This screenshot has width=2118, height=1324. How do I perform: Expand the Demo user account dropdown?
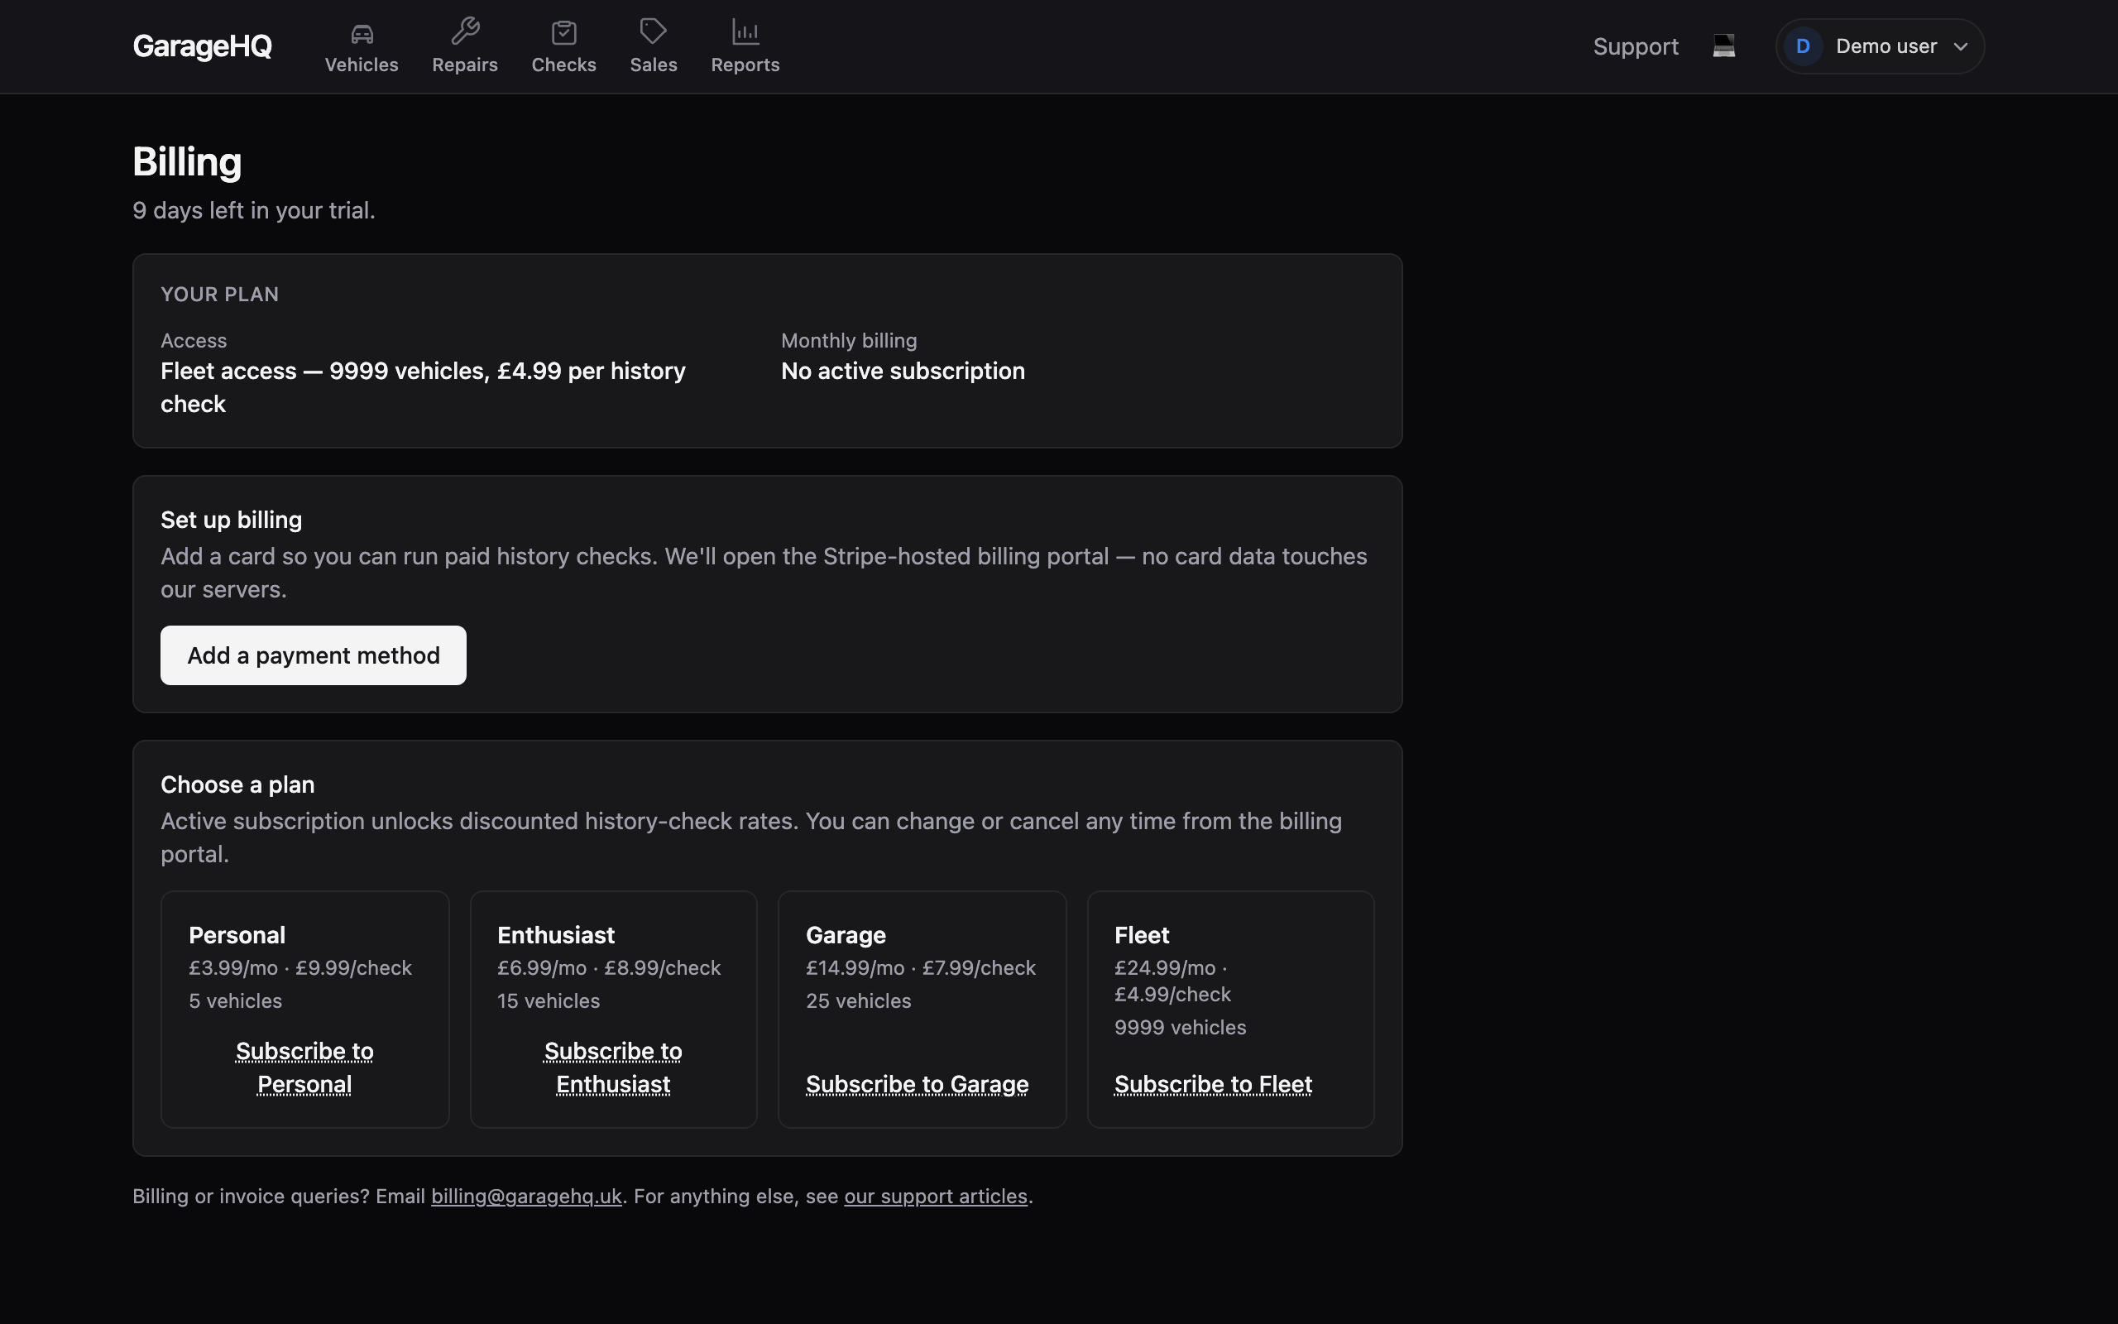point(1879,46)
